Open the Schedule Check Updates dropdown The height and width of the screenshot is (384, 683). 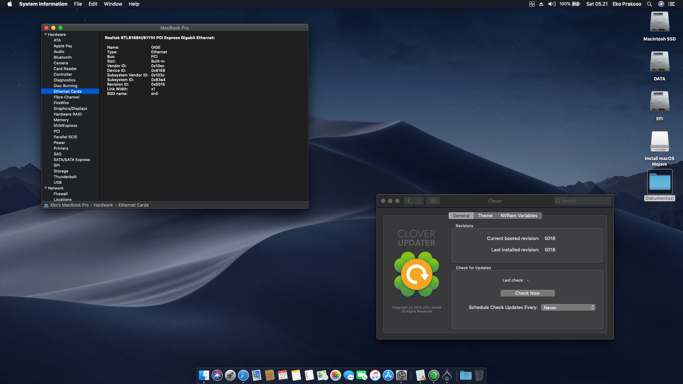568,308
